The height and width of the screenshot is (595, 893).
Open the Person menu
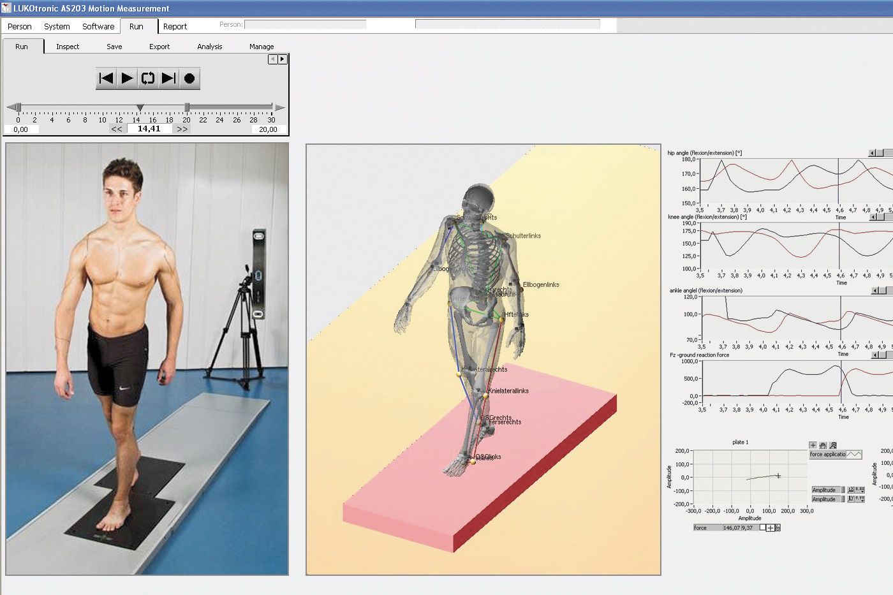click(20, 27)
